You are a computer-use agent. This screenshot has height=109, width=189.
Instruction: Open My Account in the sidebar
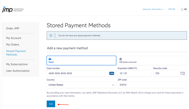tap(14, 38)
